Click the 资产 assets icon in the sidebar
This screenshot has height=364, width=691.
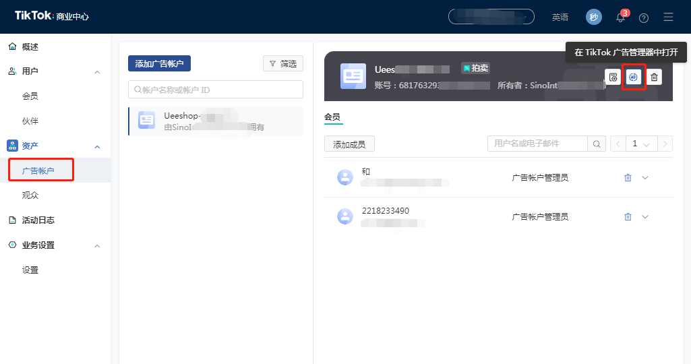click(12, 146)
